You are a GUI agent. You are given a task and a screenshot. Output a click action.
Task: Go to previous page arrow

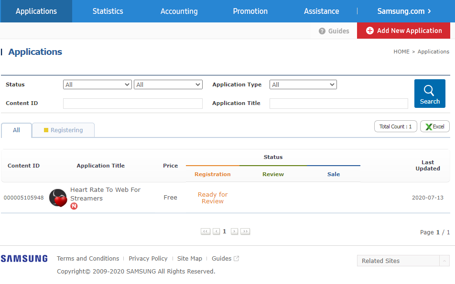[x=216, y=231]
